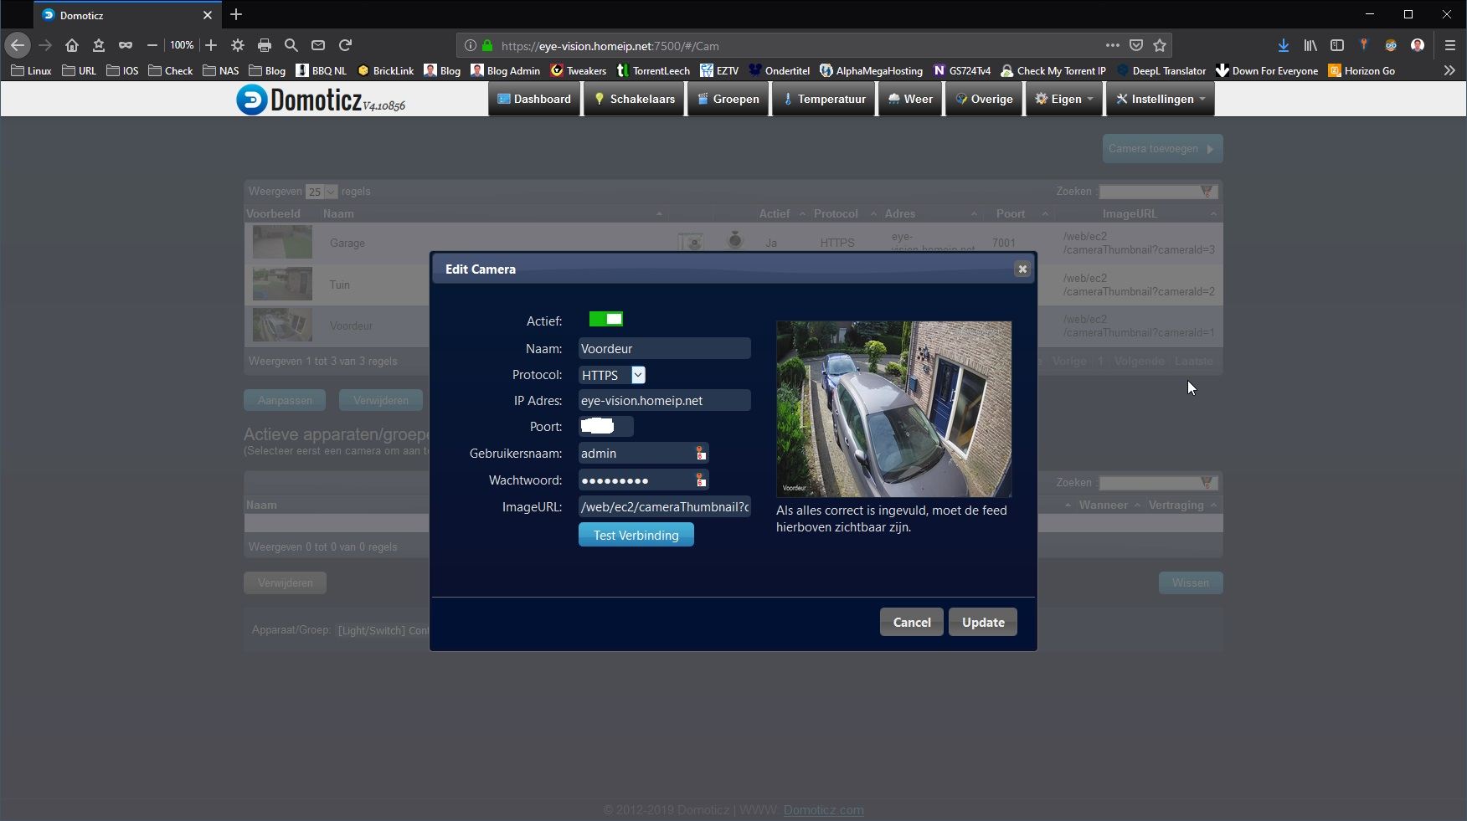Go to the Dashboard tab
Viewport: 1467px width, 821px height.
pos(534,99)
